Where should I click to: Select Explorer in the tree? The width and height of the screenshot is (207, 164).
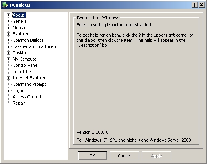[21, 34]
